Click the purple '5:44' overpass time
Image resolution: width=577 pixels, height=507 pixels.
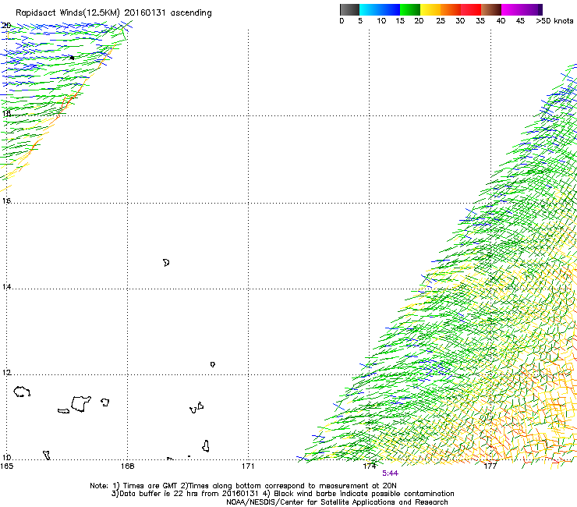pos(390,473)
